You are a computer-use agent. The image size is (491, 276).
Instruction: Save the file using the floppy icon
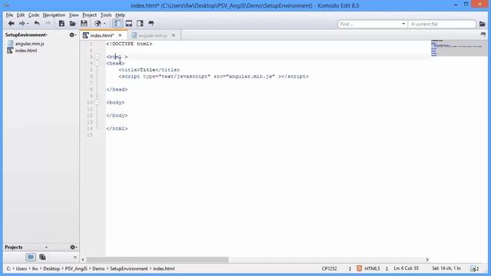84,24
